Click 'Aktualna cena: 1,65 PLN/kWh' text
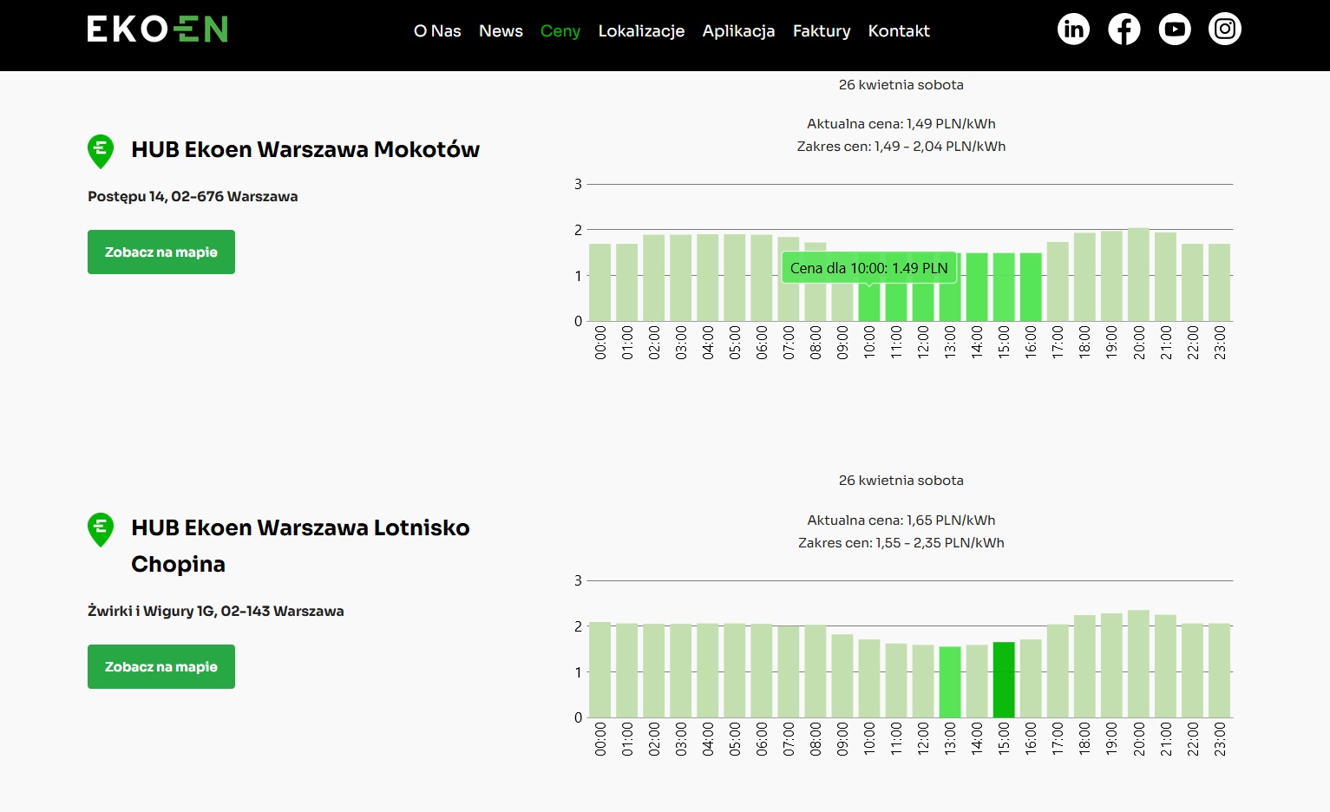The height and width of the screenshot is (812, 1330). point(901,521)
